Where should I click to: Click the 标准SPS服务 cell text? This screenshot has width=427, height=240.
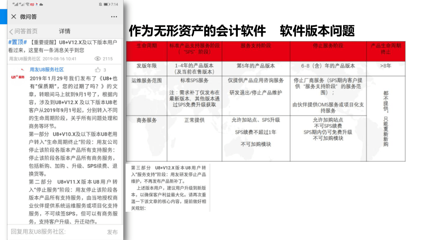(195, 80)
